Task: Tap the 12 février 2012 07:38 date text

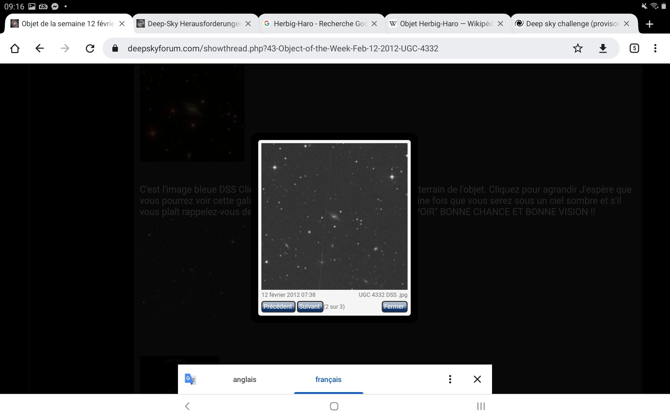Action: (288, 295)
